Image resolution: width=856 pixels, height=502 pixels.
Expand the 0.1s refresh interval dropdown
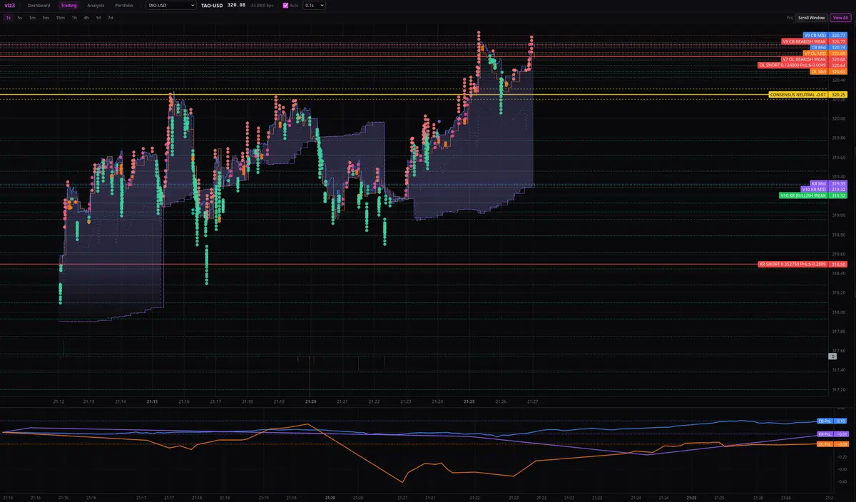(x=314, y=5)
